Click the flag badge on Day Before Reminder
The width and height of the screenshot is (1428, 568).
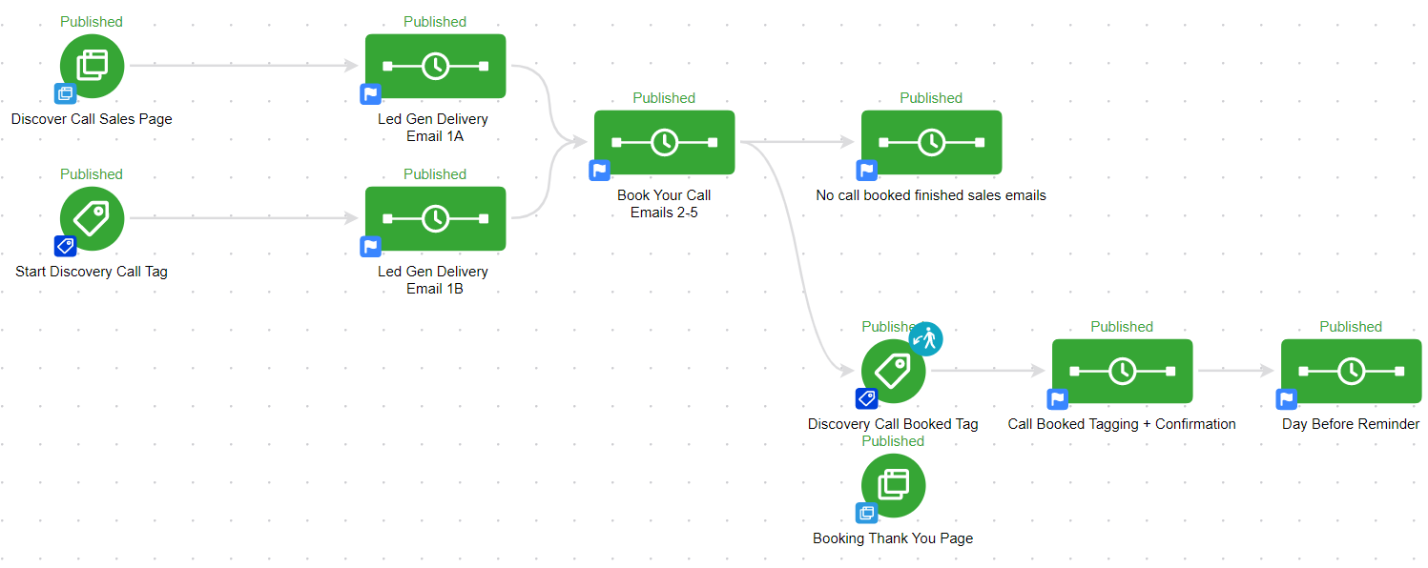pyautogui.click(x=1286, y=399)
